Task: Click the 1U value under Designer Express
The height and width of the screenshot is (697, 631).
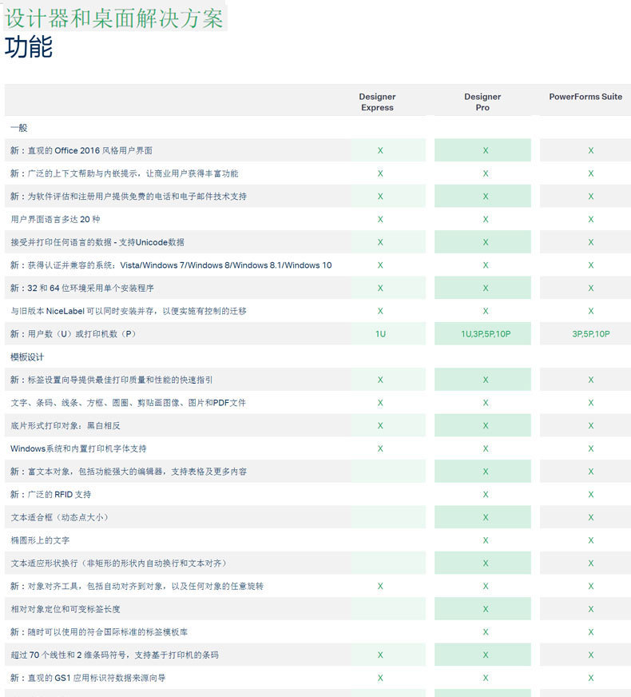Action: 380,334
